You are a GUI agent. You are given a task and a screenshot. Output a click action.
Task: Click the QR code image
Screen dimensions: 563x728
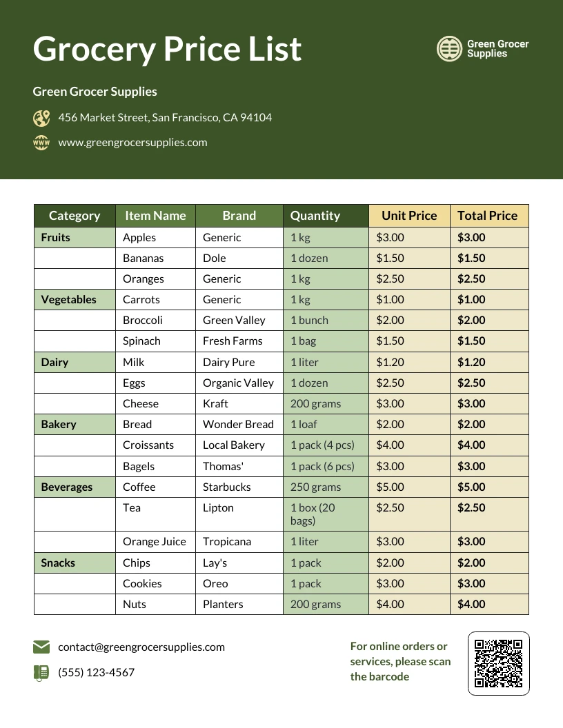coord(498,663)
